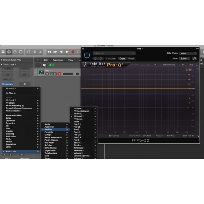Open the Side Chain None dropdown

pyautogui.click(x=188, y=53)
